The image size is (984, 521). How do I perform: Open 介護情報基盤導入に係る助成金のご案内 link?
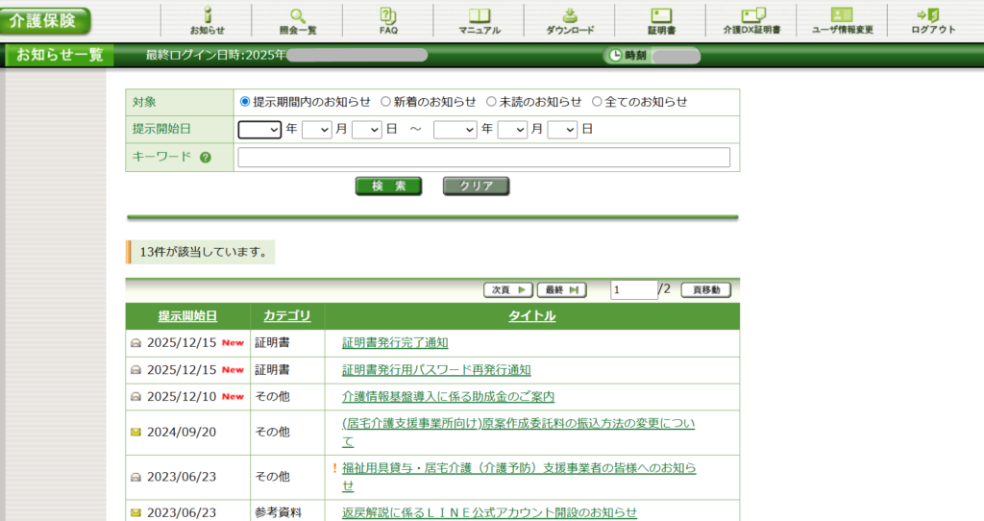(x=448, y=397)
